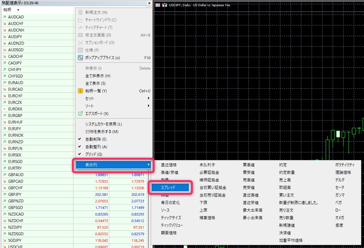364x248 pixels.
Task: Toggle the 自動整列 (A) checkmark
Action: (96, 147)
